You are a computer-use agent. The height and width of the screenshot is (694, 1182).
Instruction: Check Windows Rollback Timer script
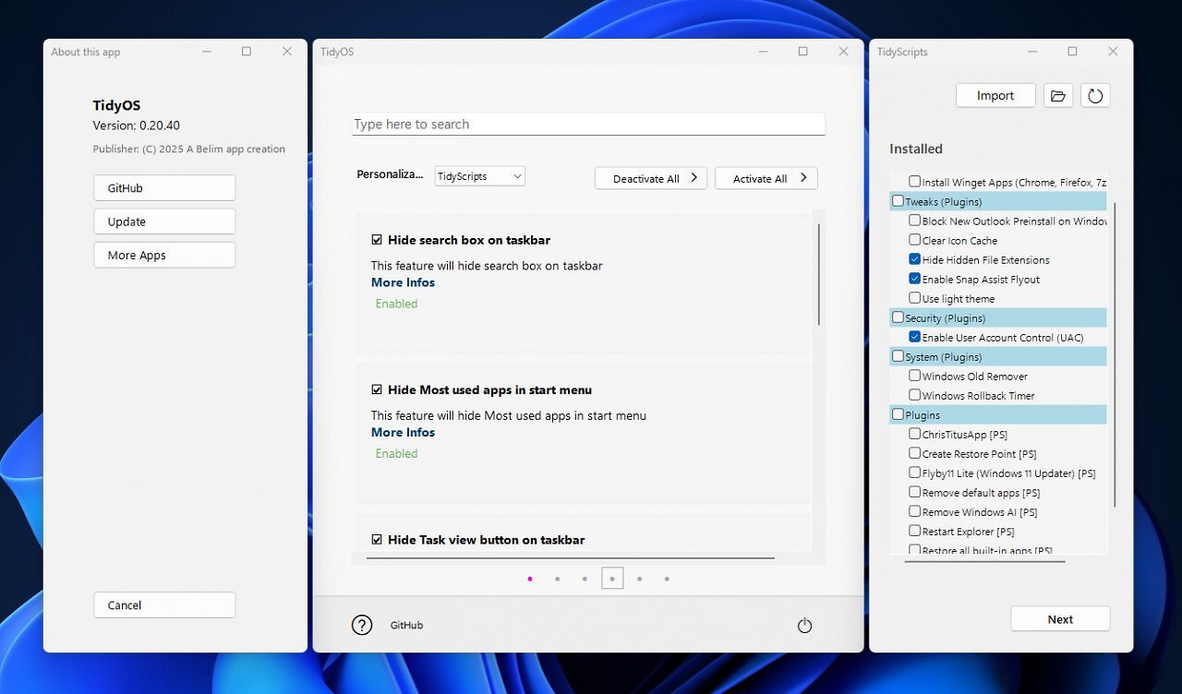point(914,395)
